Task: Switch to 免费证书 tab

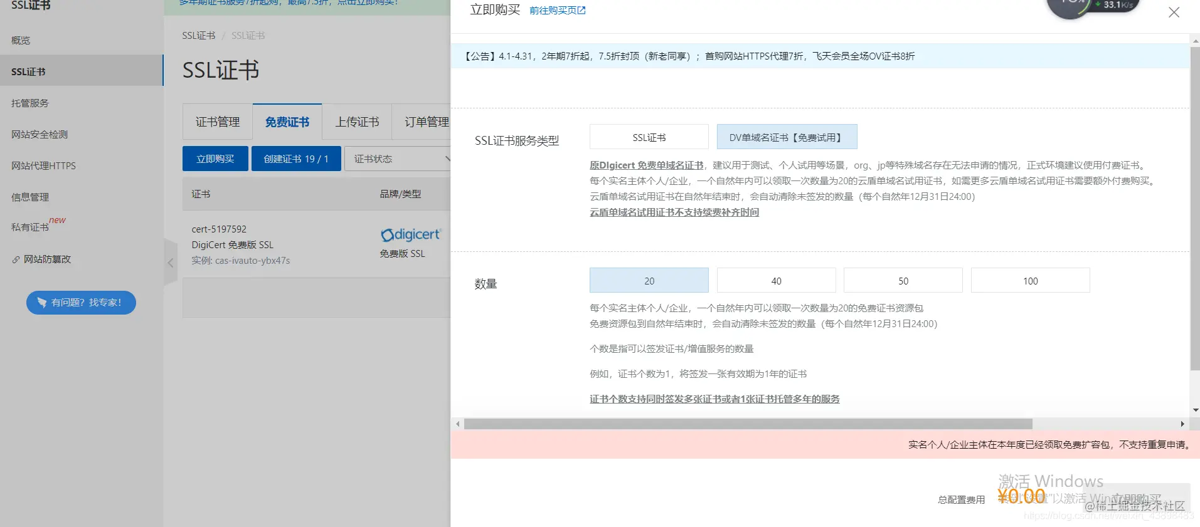Action: coord(287,122)
